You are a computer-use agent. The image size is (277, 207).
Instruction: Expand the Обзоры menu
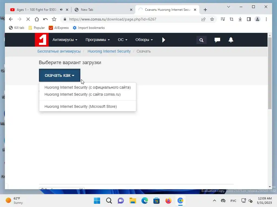144,40
